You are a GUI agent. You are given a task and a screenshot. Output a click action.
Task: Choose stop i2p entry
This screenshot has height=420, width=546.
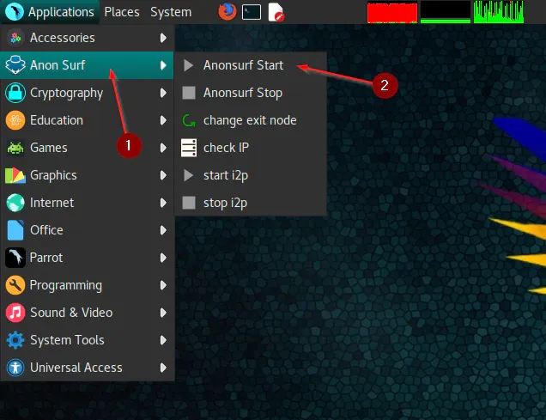pyautogui.click(x=251, y=203)
